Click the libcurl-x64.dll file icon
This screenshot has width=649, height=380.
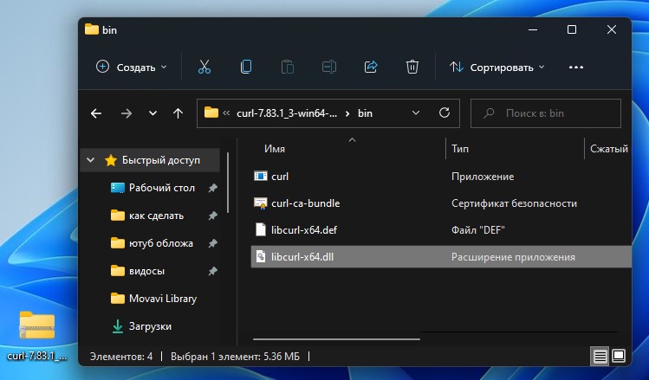(260, 256)
